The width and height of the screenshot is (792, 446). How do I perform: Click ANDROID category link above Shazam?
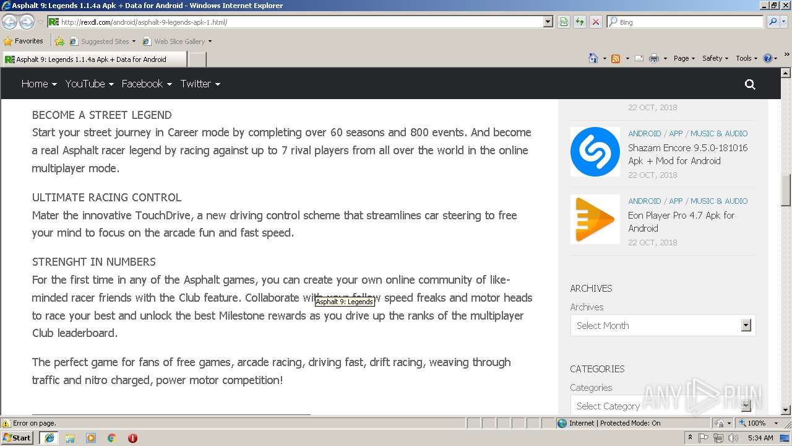click(645, 133)
